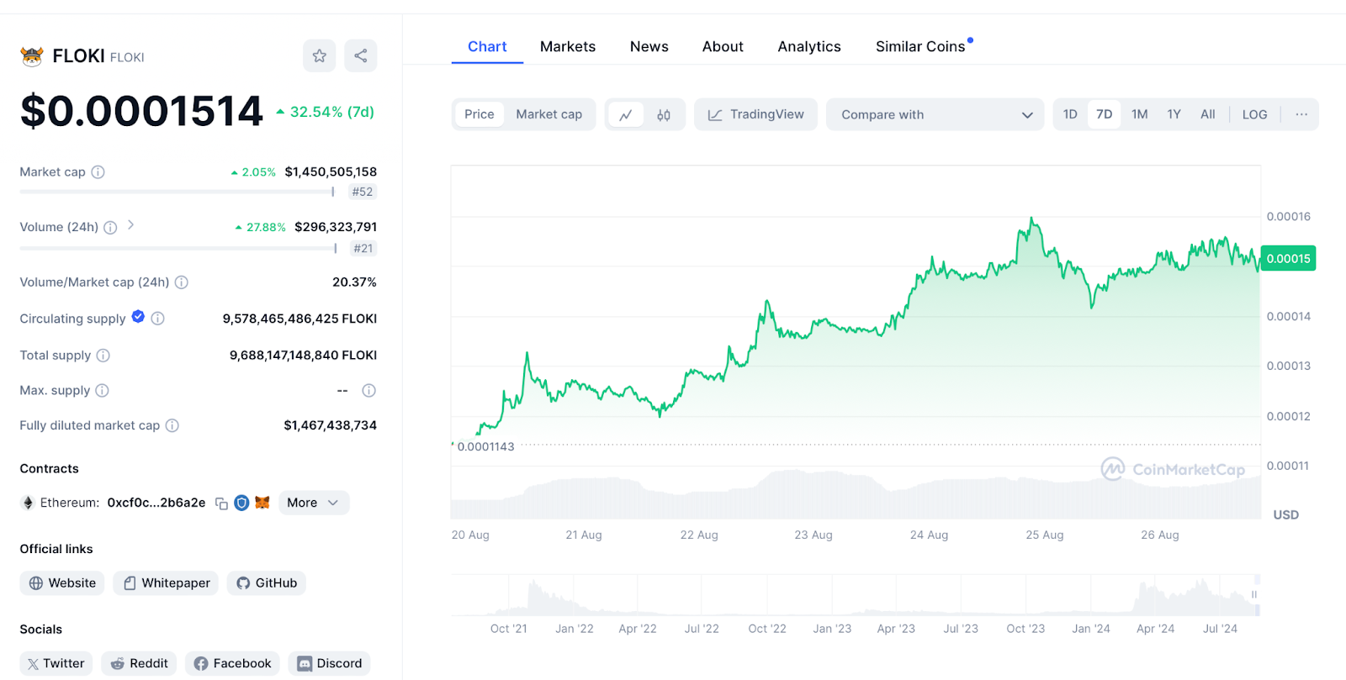1346x680 pixels.
Task: Open the chart more options ellipsis
Action: [1301, 114]
